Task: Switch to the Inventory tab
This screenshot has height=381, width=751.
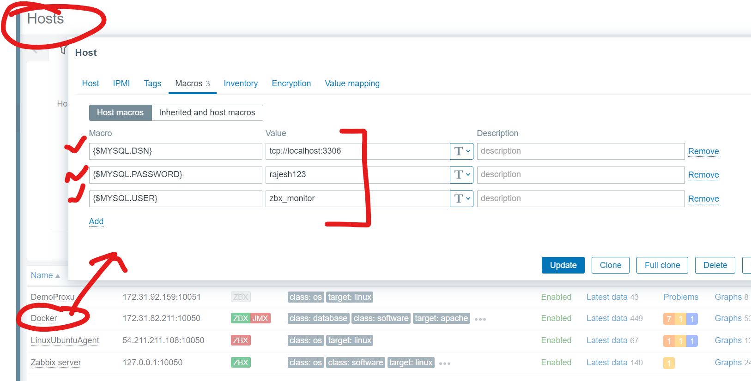Action: pyautogui.click(x=241, y=83)
